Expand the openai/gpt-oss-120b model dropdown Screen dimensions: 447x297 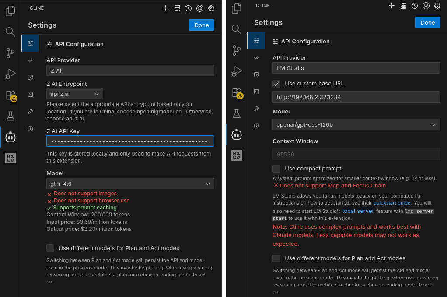click(356, 125)
